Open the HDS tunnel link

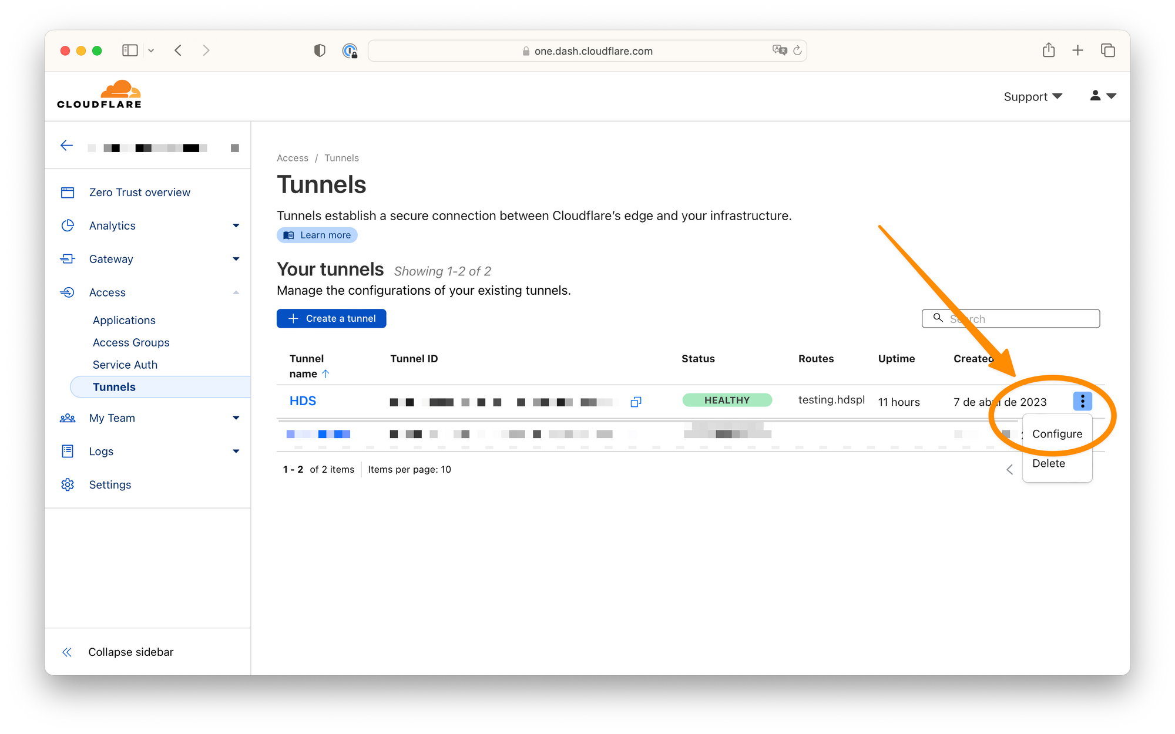pos(303,401)
